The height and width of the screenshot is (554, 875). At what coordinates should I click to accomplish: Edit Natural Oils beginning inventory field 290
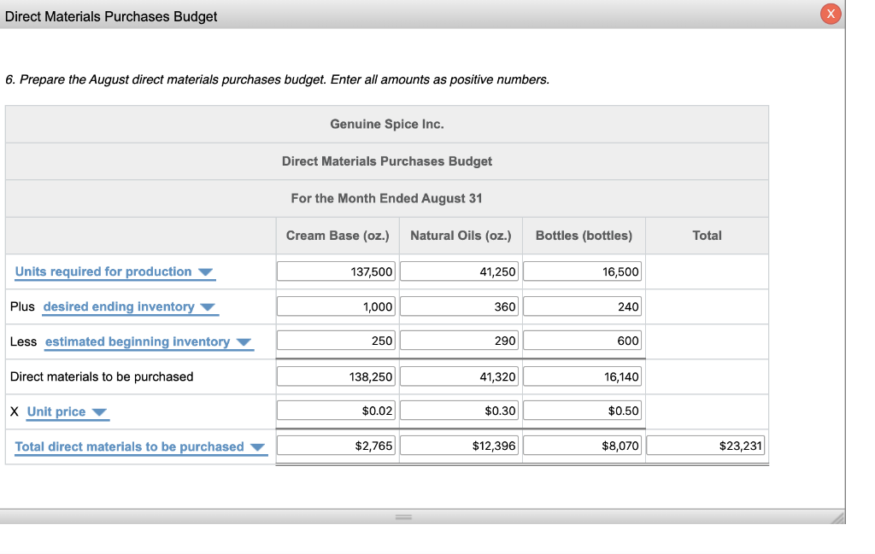pos(459,341)
